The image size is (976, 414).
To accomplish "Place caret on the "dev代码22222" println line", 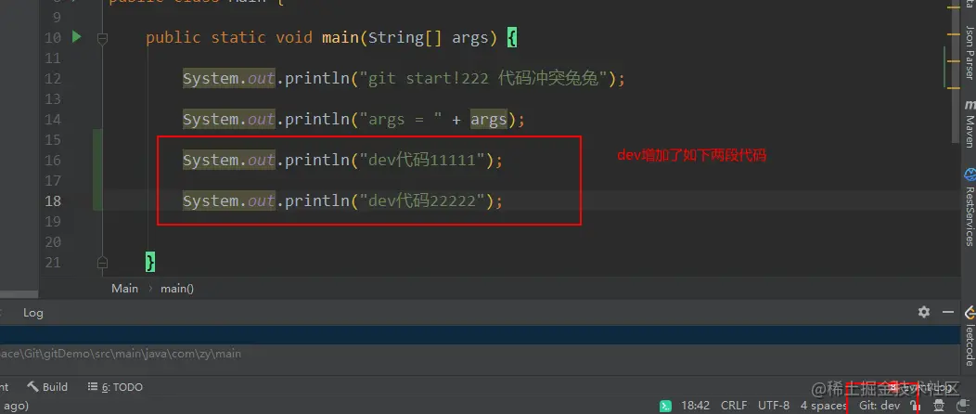I will click(342, 201).
